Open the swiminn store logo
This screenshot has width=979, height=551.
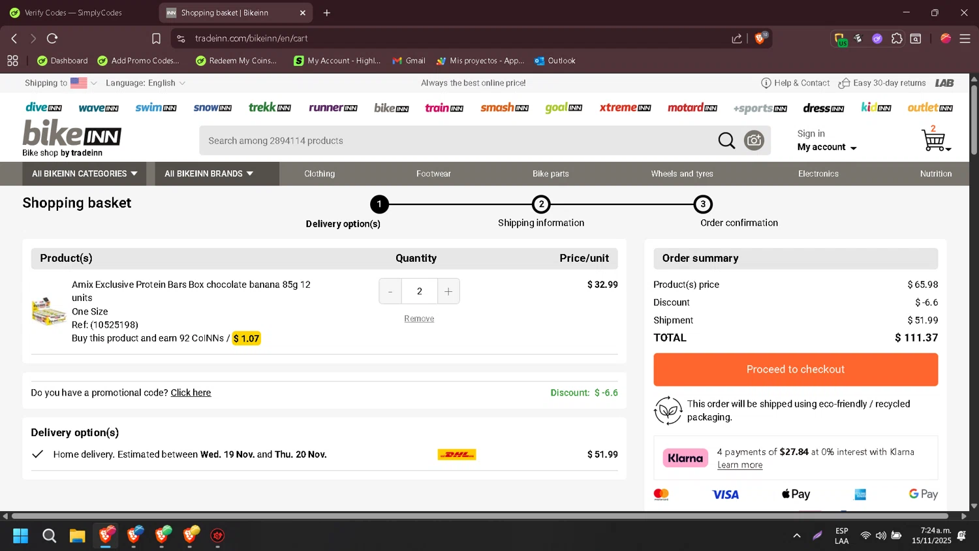tap(156, 108)
